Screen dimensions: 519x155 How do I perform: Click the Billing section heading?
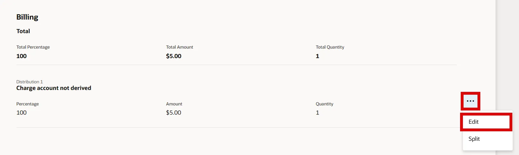[x=27, y=17]
